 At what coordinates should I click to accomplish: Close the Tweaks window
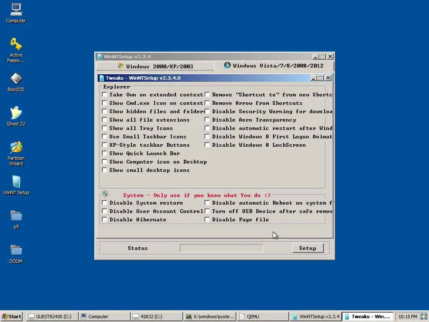pos(328,78)
